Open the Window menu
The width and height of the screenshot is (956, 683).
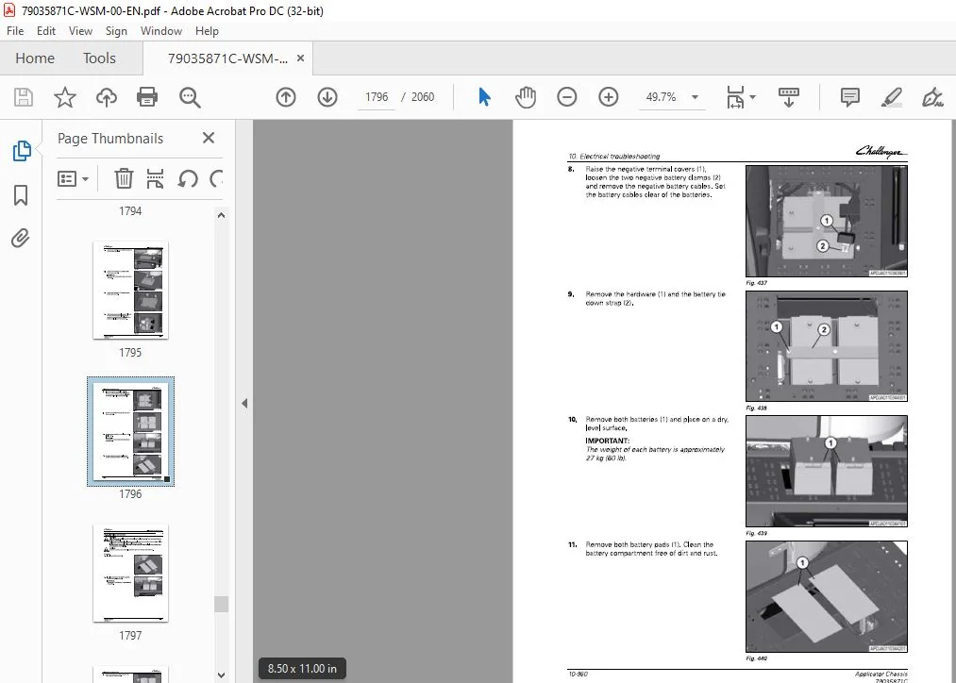click(x=161, y=31)
